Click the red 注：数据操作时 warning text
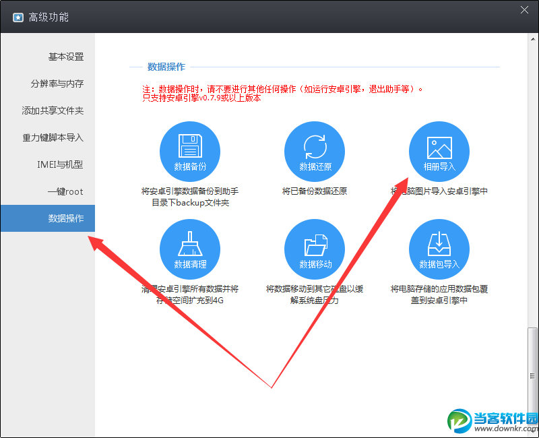 [x=282, y=94]
